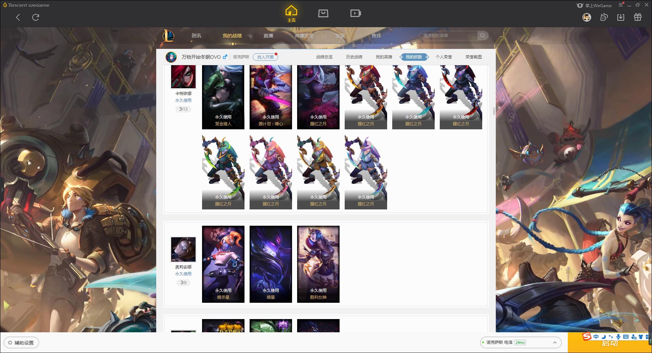This screenshot has height=353, width=652.
Task: Refresh the page with the reload icon
Action: pyautogui.click(x=36, y=17)
